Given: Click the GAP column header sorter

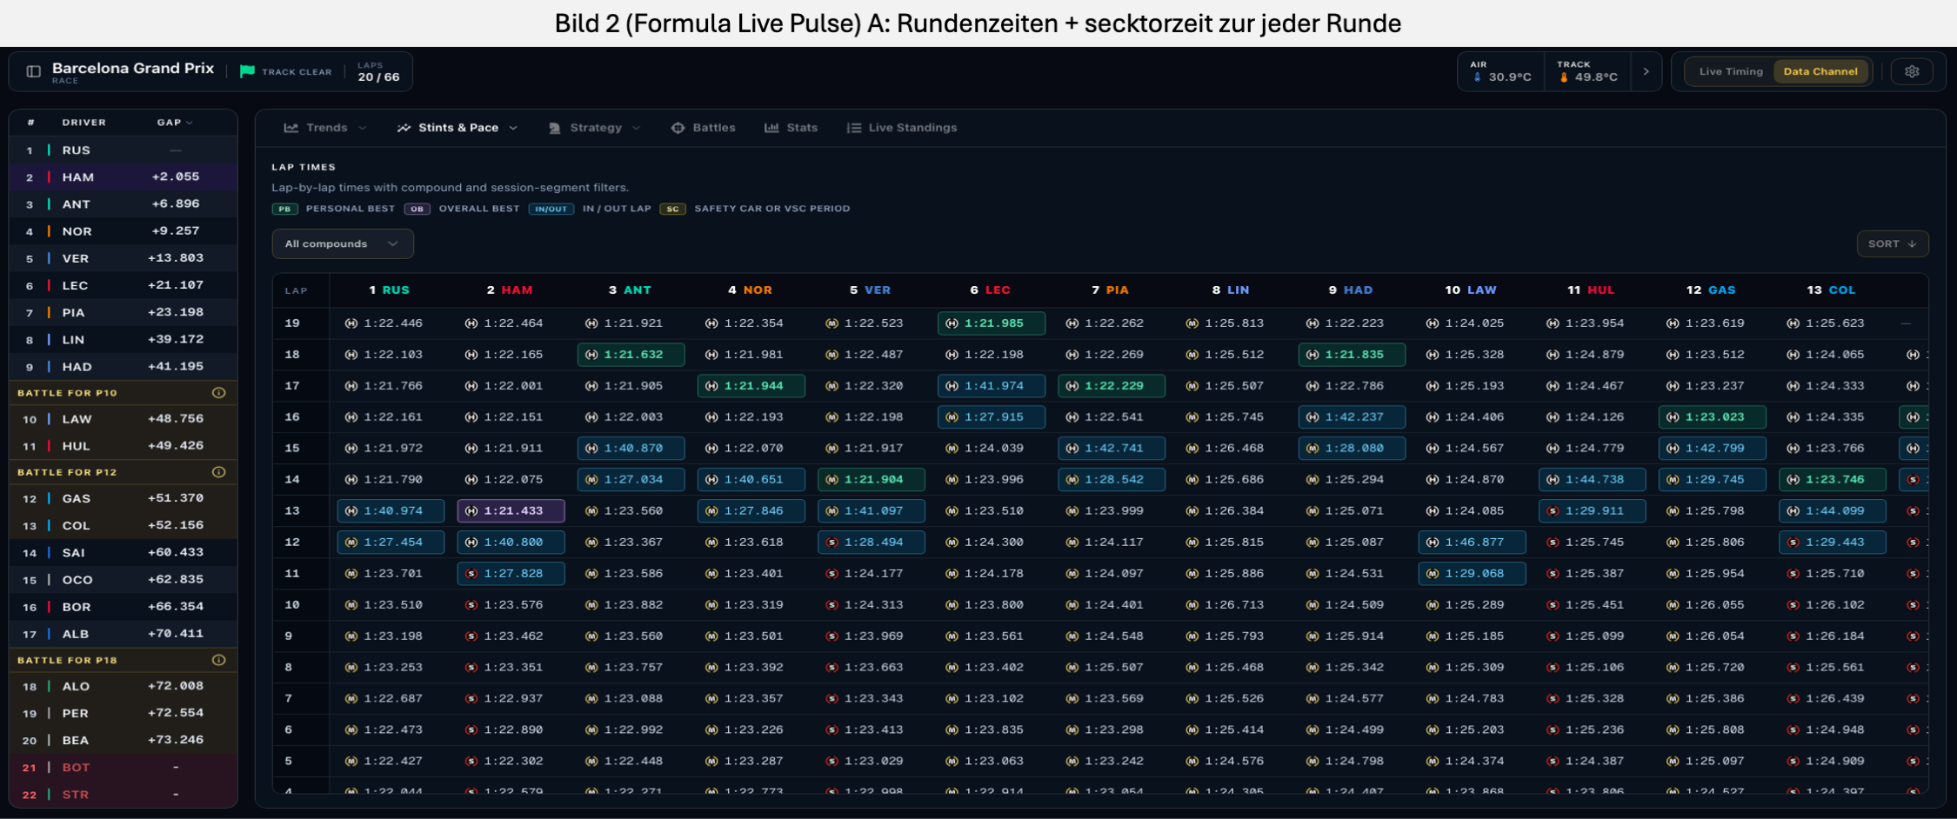Looking at the screenshot, I should 175,123.
